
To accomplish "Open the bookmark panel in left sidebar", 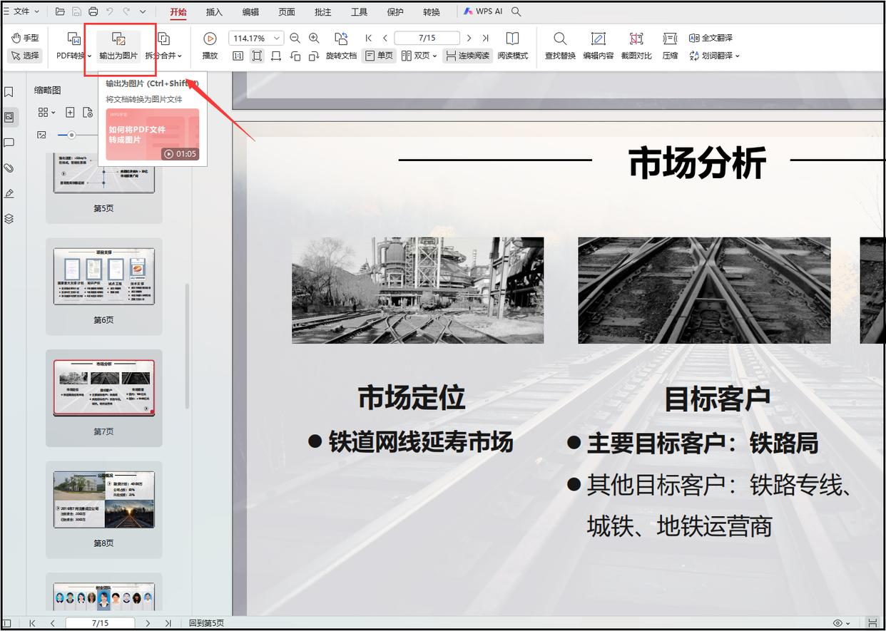I will (9, 92).
